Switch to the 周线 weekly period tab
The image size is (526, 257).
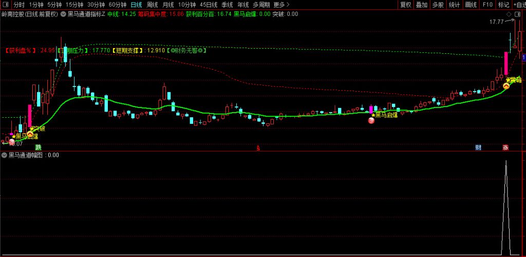coord(153,5)
